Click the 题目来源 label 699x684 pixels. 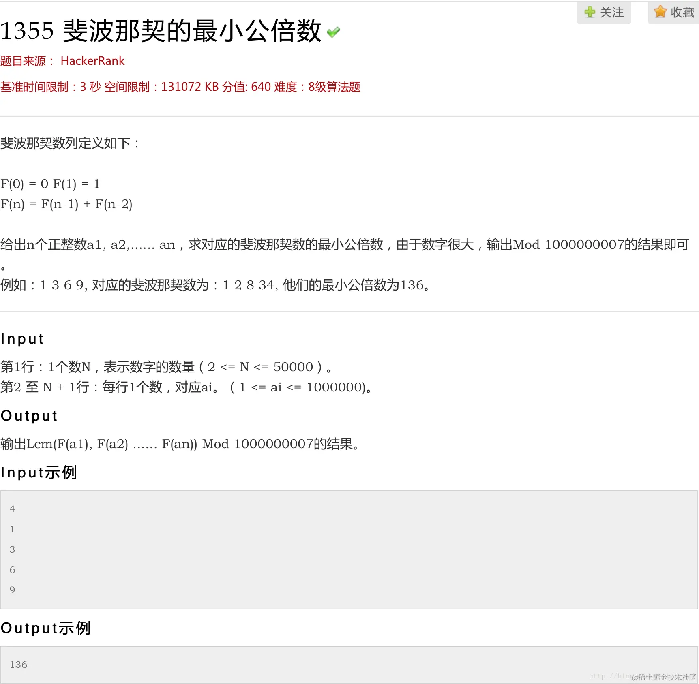27,61
